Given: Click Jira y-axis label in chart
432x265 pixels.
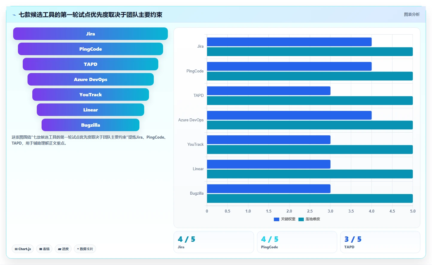Looking at the screenshot, I should point(200,47).
